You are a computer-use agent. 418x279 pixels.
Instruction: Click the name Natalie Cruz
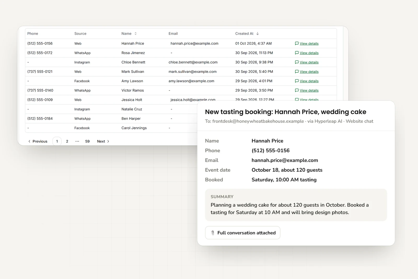[x=132, y=109]
